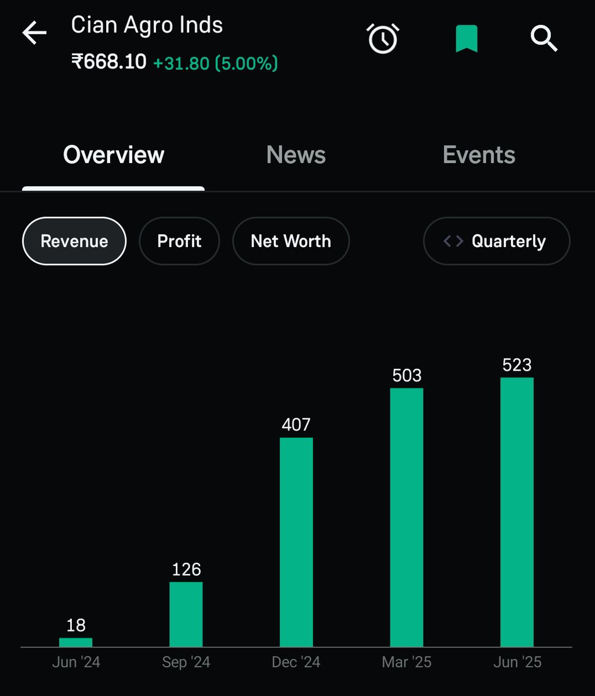595x696 pixels.
Task: Toggle the green bookmark watchlist icon
Action: click(x=466, y=39)
